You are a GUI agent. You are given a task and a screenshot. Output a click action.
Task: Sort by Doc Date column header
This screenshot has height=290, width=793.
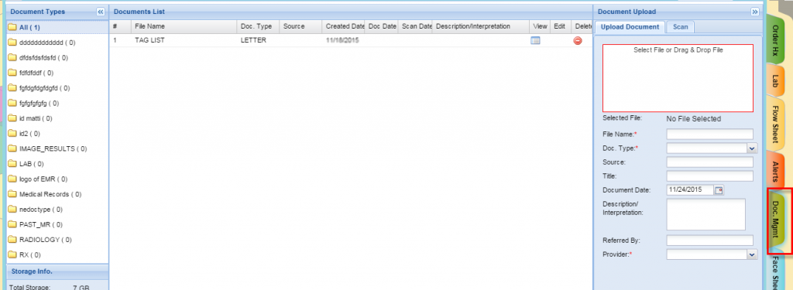coord(382,26)
